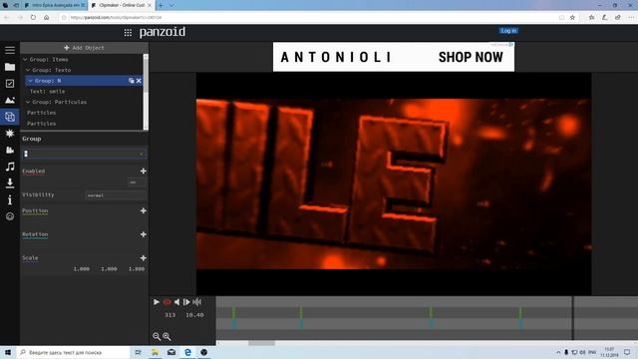Open the Info sidebar icon
The image size is (638, 359).
pyautogui.click(x=10, y=199)
